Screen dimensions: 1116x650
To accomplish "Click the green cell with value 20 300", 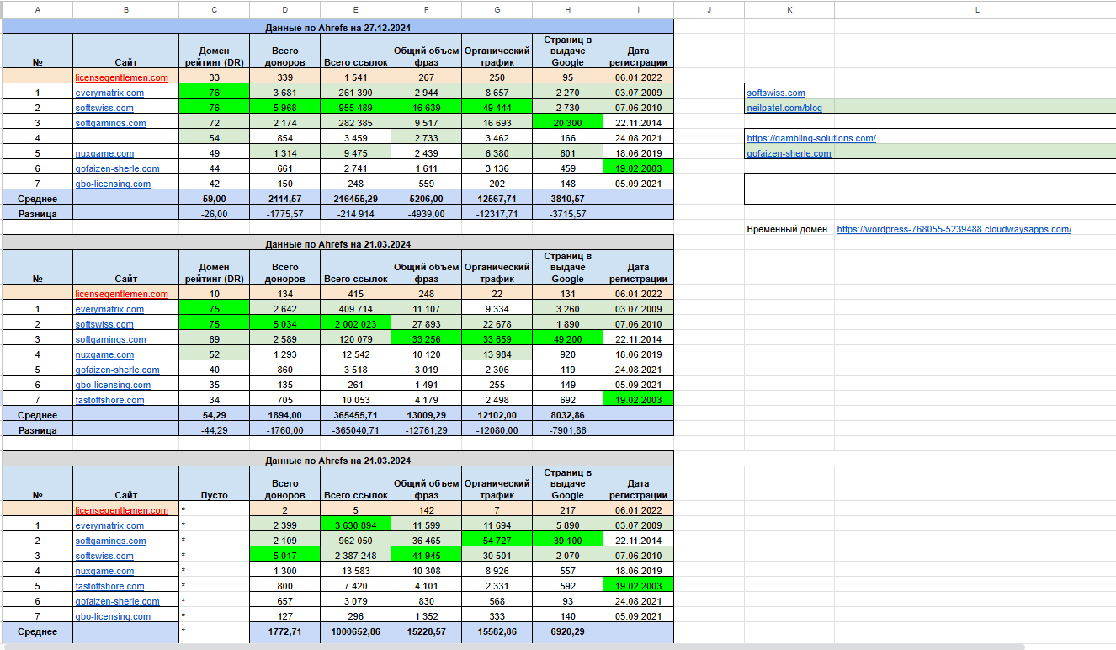I will [x=567, y=123].
